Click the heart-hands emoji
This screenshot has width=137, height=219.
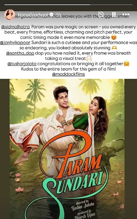tap(114, 48)
